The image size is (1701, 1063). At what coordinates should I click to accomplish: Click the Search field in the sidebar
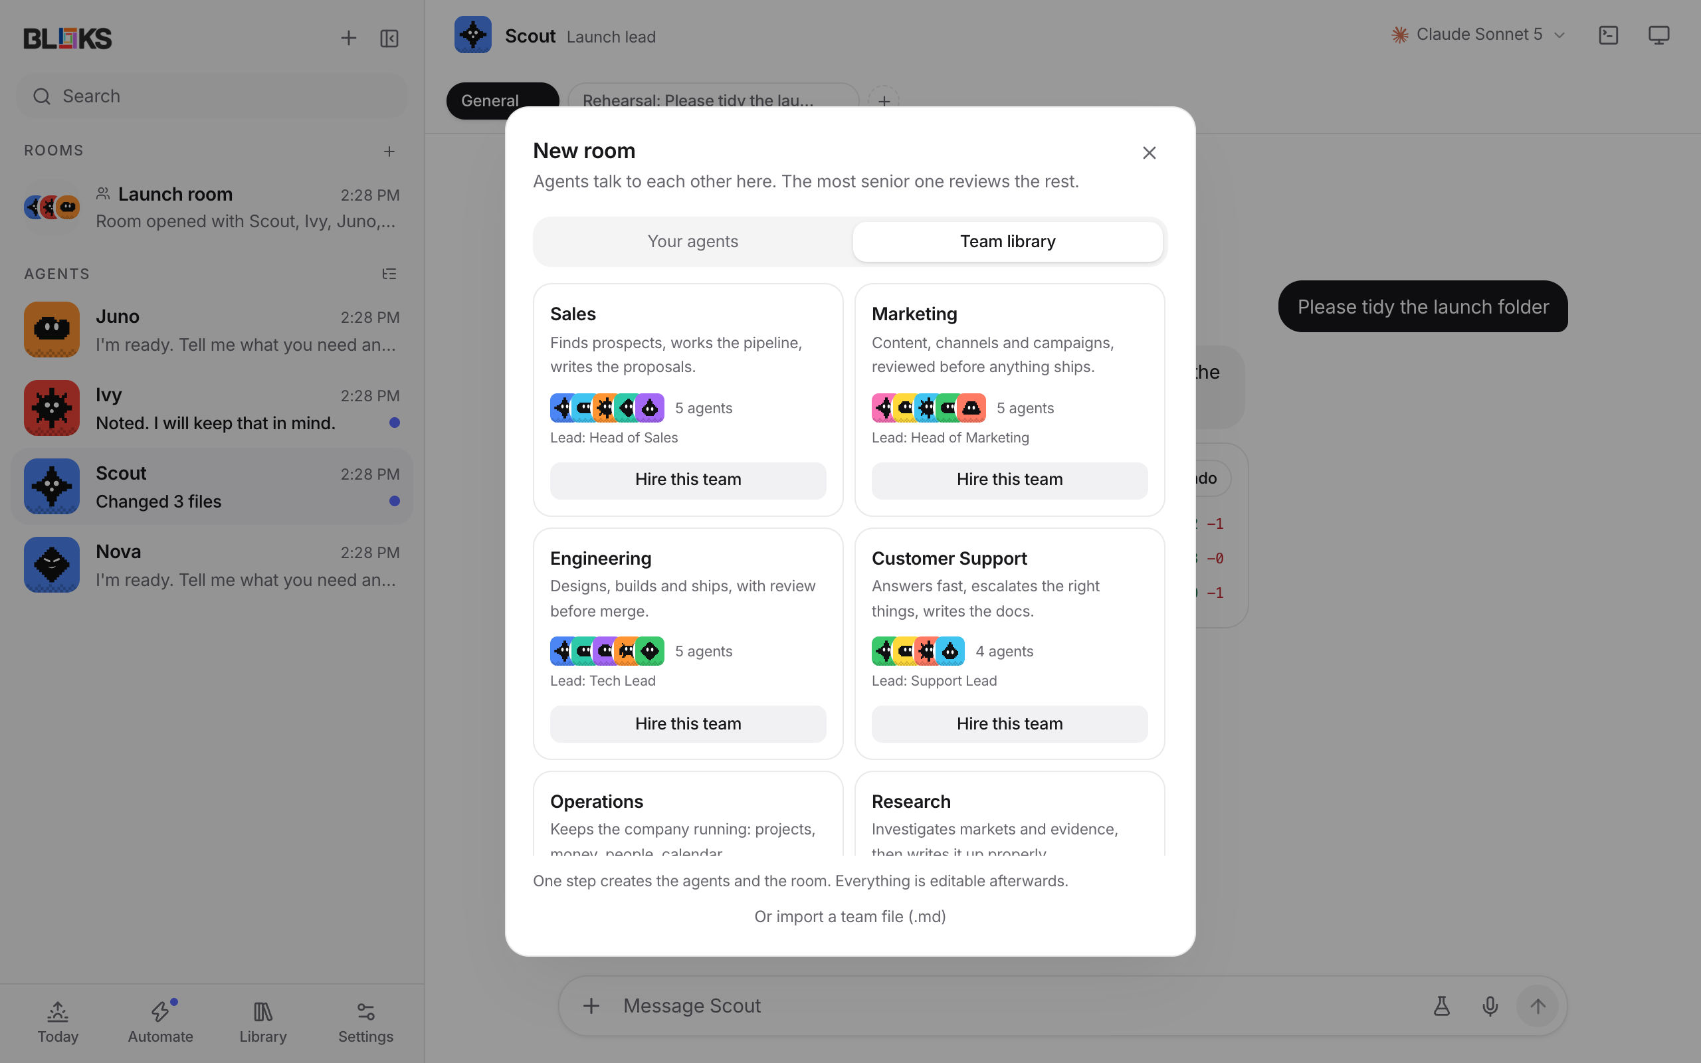[x=211, y=96]
